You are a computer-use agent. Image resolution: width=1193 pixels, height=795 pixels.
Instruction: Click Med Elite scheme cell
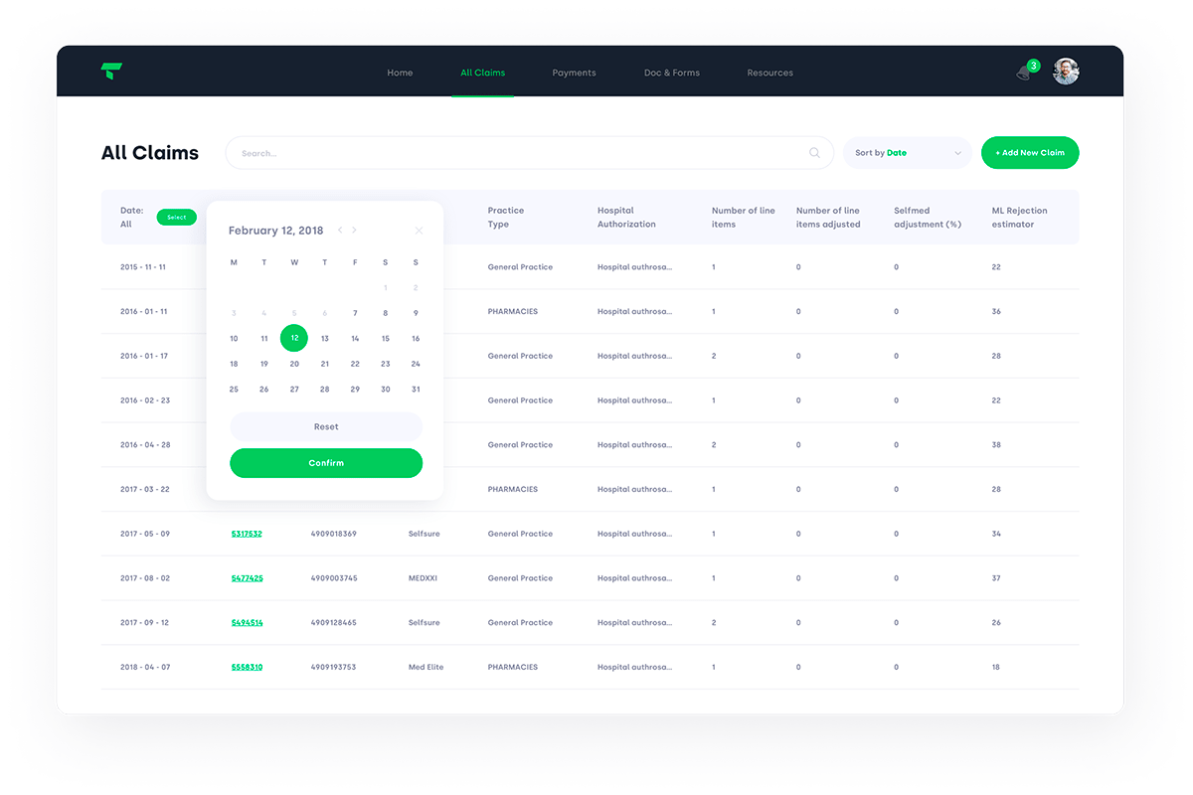pyautogui.click(x=426, y=667)
